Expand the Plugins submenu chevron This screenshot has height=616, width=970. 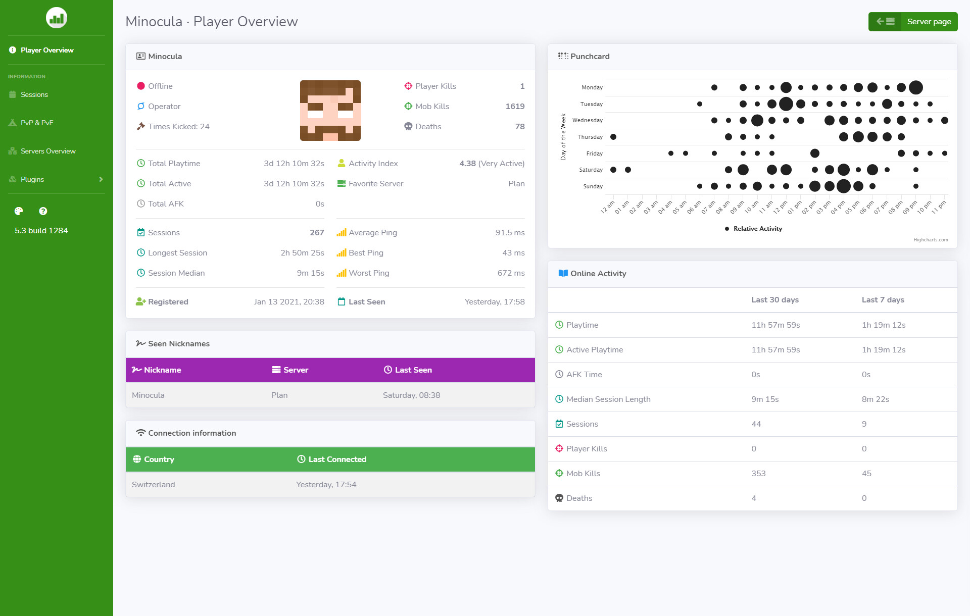click(101, 179)
